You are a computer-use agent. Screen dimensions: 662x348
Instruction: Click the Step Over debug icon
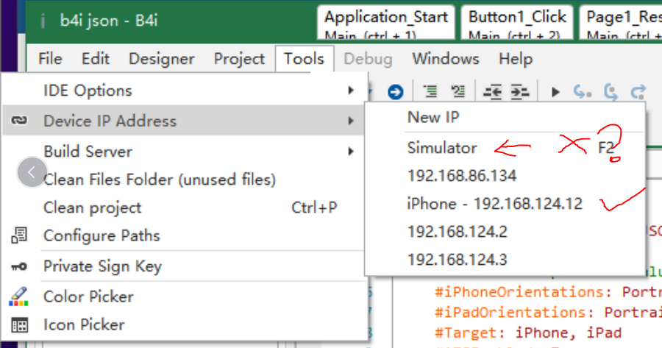point(611,91)
